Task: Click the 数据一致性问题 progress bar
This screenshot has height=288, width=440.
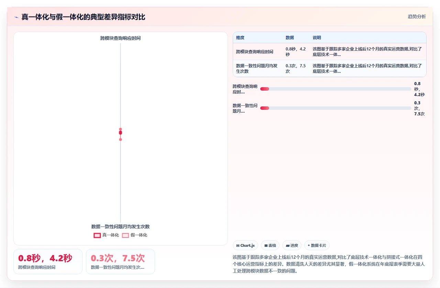Action: [x=335, y=108]
